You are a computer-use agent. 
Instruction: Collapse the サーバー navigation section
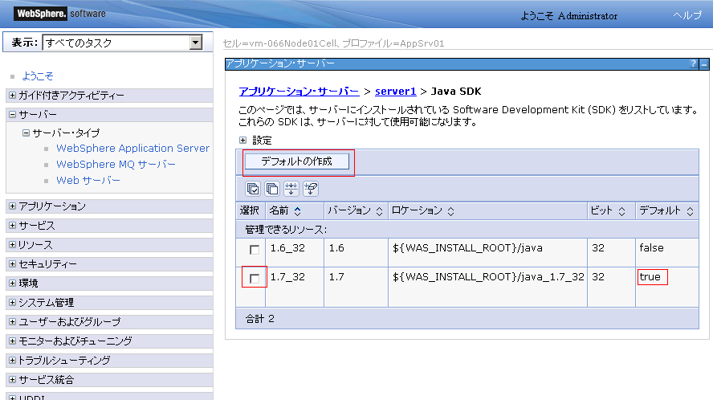point(12,114)
